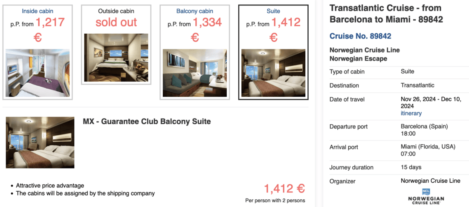Click the Suite cabin photo thumbnail
Image resolution: width=469 pixels, height=207 pixels.
pos(273,73)
